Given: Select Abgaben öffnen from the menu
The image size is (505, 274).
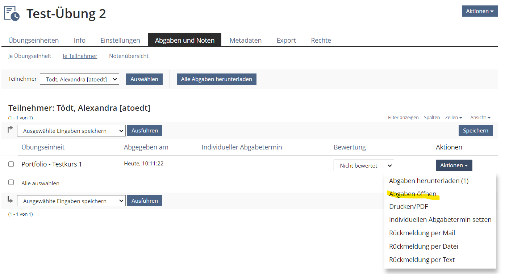Looking at the screenshot, I should [x=413, y=194].
